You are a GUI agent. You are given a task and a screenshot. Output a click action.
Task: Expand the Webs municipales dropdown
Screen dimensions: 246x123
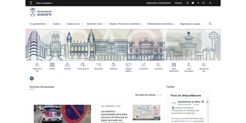pyautogui.click(x=45, y=3)
